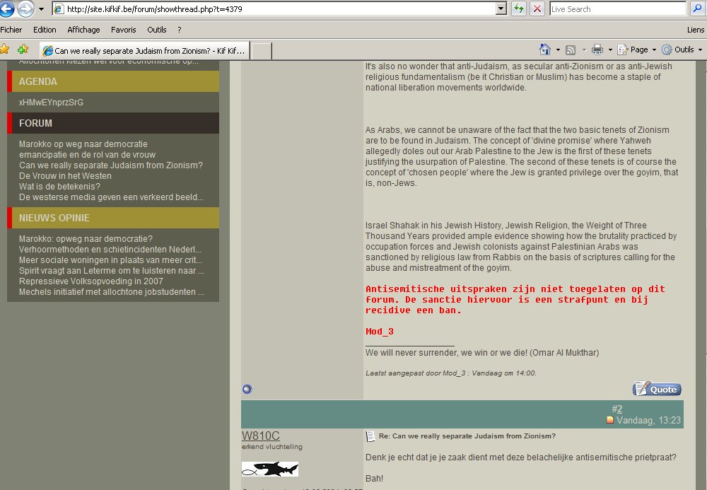
Task: Click the post status icon beside Vandaag, 13:23
Action: (x=610, y=420)
